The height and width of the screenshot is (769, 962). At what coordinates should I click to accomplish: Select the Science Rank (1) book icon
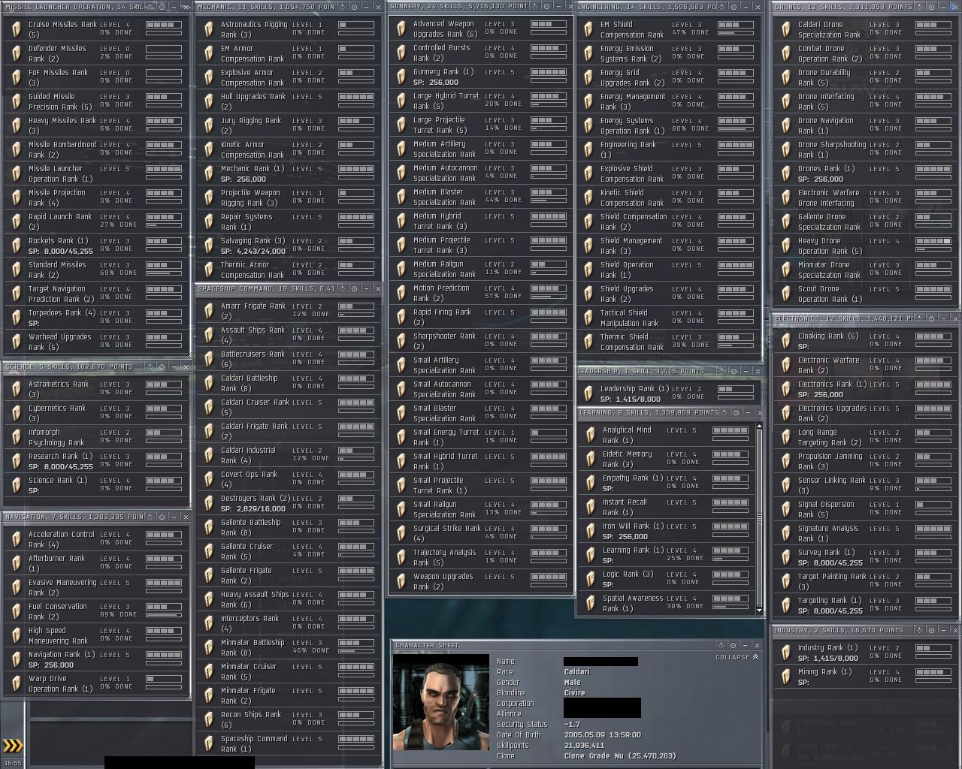point(17,485)
